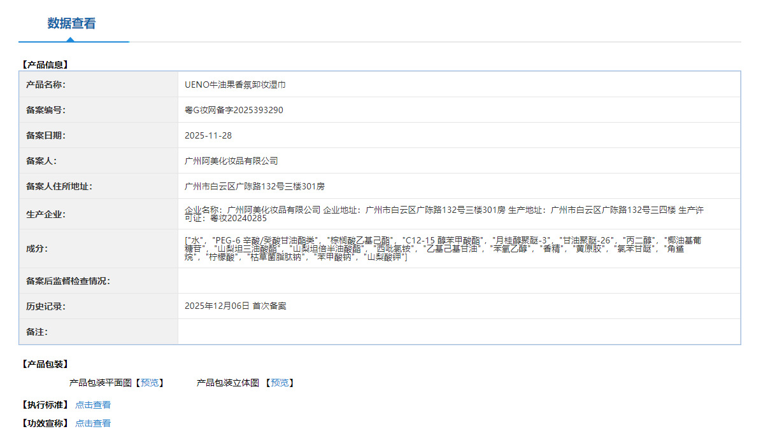Select the product name UENO牛油果香氛卸妆湿巾
Viewport: 761px width, 436px height.
pos(237,84)
